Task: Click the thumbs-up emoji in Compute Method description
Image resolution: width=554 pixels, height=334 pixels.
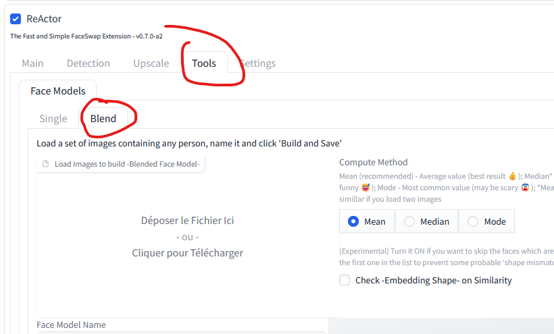Action: coord(512,176)
